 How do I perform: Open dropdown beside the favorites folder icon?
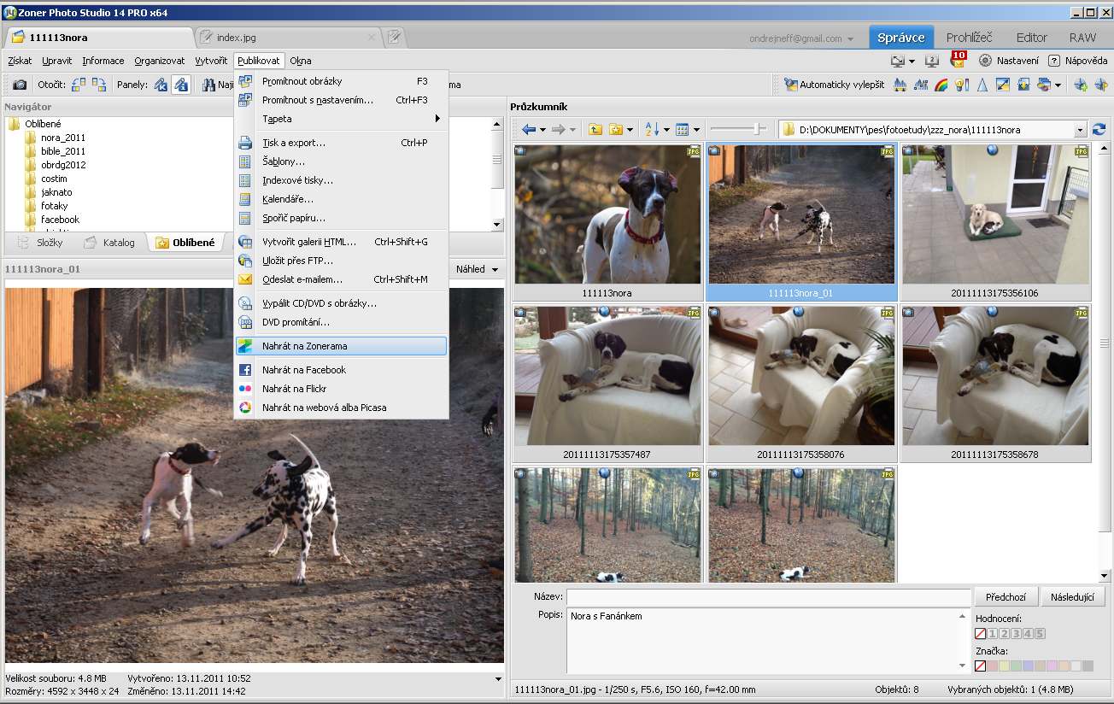click(x=630, y=130)
